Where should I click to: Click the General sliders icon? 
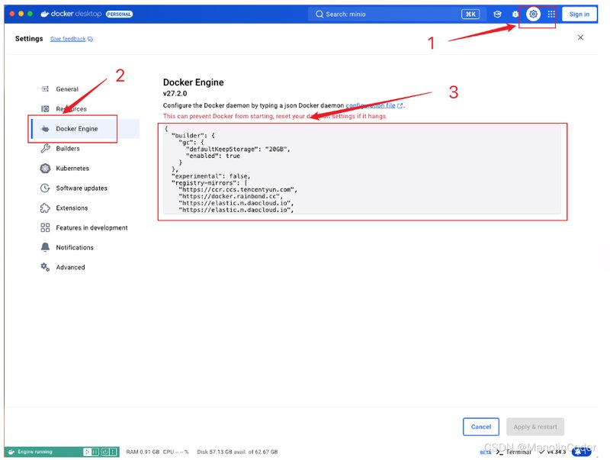click(45, 89)
